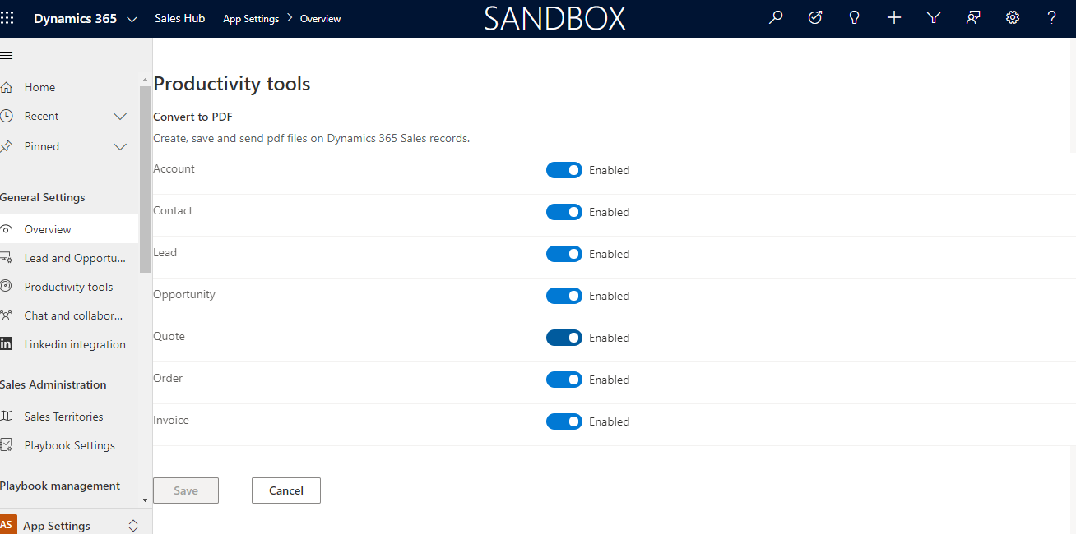The height and width of the screenshot is (534, 1076).
Task: Open the help question mark icon
Action: [1052, 17]
